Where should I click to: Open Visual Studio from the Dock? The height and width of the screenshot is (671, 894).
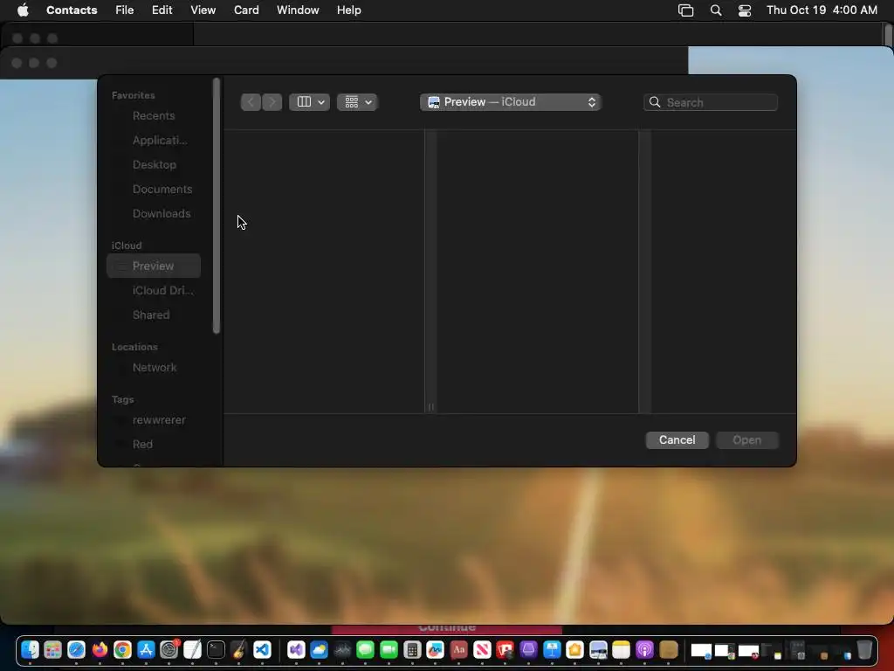click(x=296, y=650)
